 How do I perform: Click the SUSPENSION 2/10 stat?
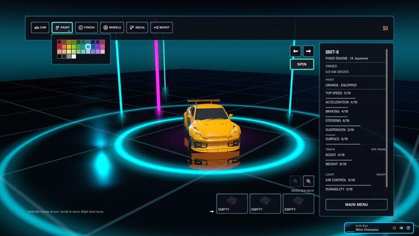340,130
